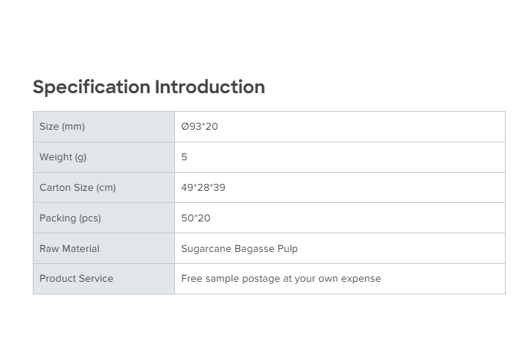Click the words "your own" in the last row
The height and width of the screenshot is (363, 525).
click(x=316, y=279)
